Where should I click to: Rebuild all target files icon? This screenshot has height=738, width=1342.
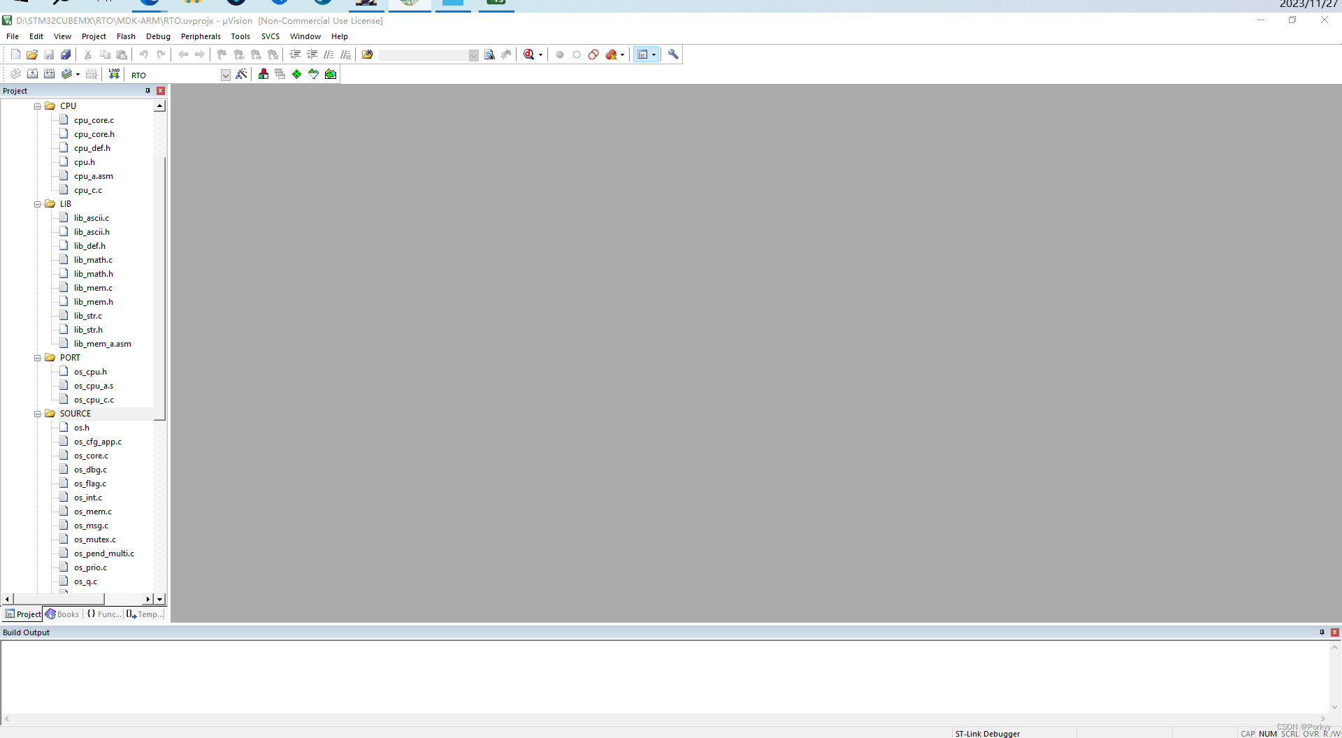point(49,74)
